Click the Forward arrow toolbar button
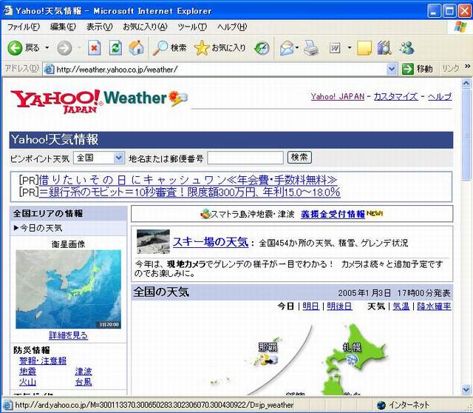The height and width of the screenshot is (413, 473). (x=64, y=47)
